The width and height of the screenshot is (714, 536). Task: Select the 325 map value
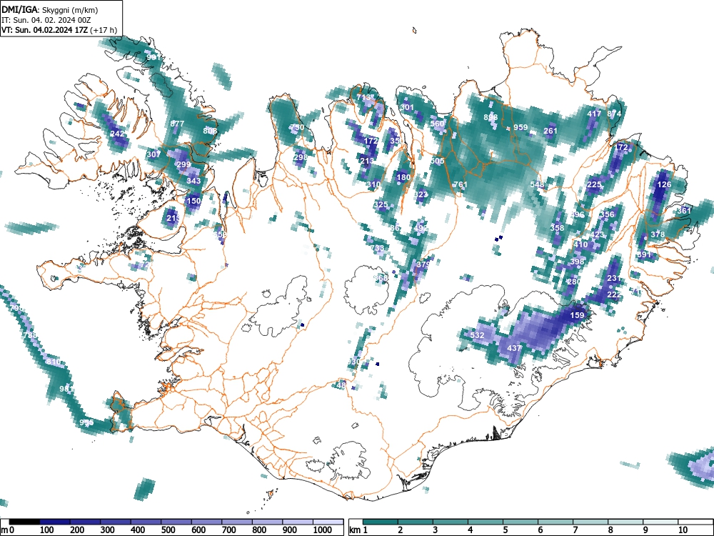click(x=381, y=204)
